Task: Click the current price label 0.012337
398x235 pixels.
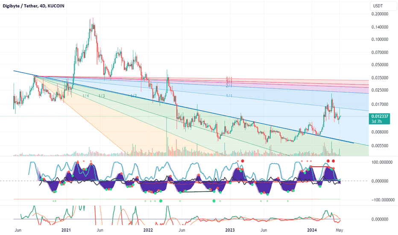Action: 380,116
